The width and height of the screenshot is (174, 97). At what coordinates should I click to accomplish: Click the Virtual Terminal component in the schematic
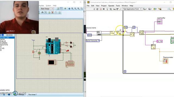pos(52,62)
